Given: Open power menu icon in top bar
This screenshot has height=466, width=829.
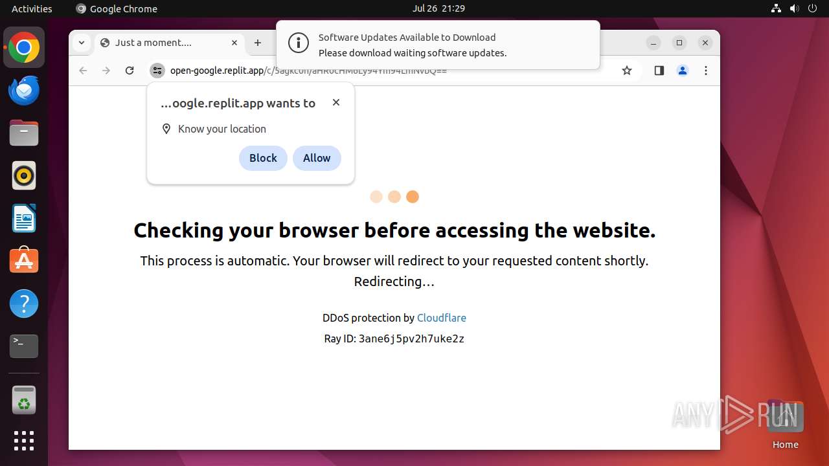Looking at the screenshot, I should [x=812, y=8].
